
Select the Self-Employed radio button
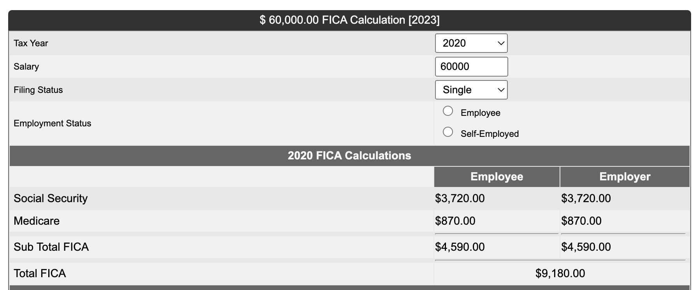tap(448, 132)
